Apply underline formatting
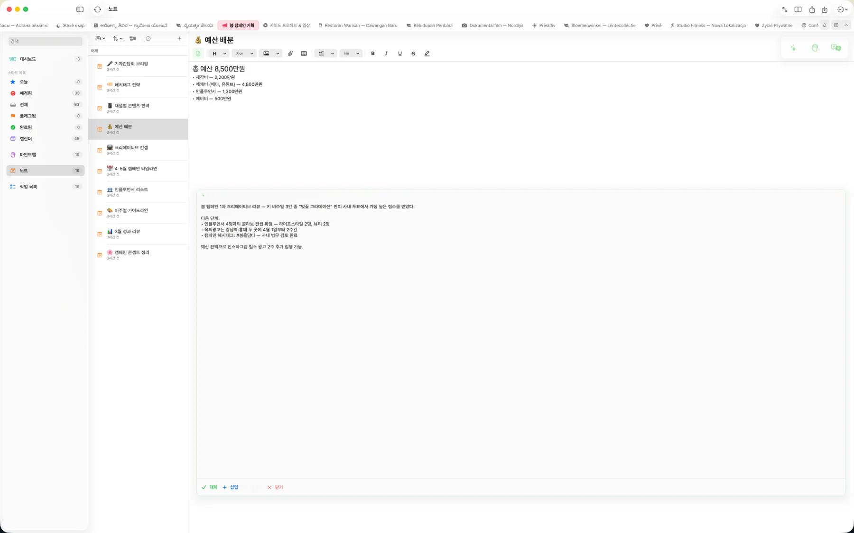 click(400, 54)
